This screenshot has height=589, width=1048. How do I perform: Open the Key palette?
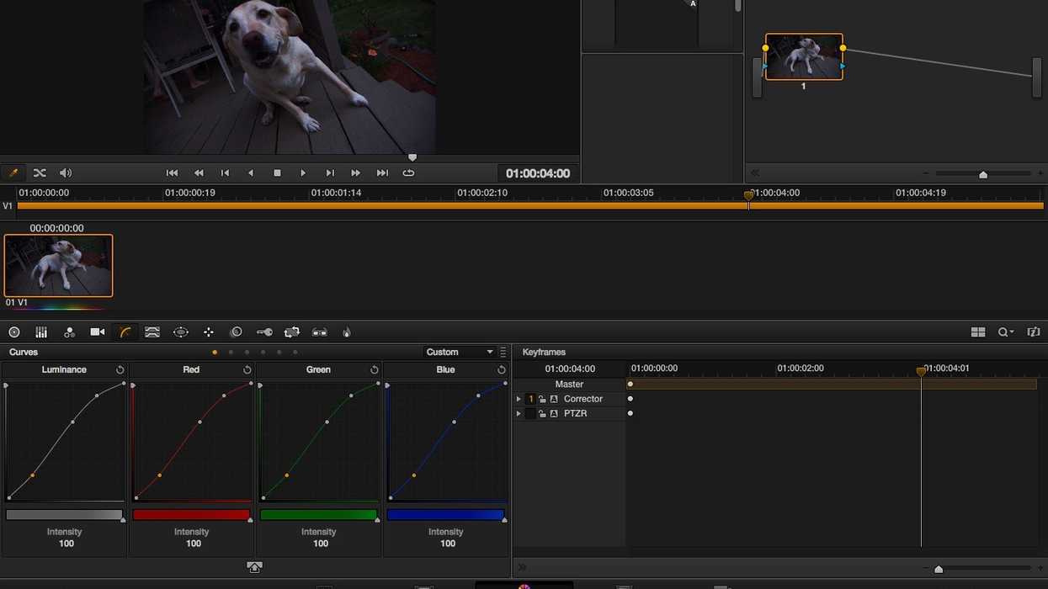[264, 332]
